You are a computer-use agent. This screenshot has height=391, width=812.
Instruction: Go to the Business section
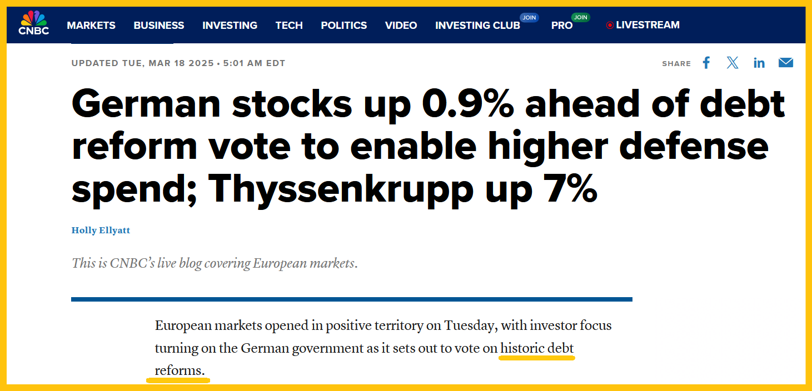(159, 26)
